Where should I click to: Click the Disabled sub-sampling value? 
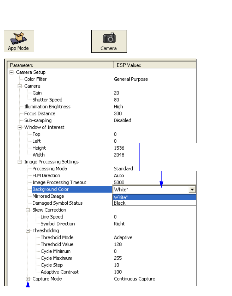click(x=122, y=120)
